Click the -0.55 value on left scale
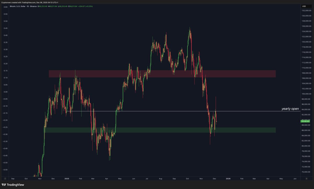The height and width of the screenshot is (189, 314). coord(5,170)
